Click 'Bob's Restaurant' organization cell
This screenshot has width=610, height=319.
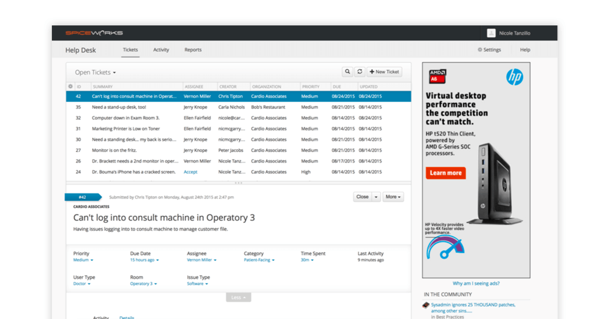tap(268, 107)
